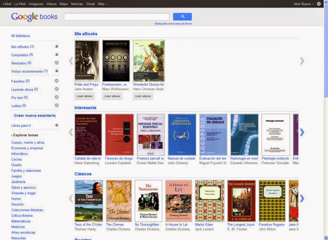Click the Clásicos section heading

[83, 174]
